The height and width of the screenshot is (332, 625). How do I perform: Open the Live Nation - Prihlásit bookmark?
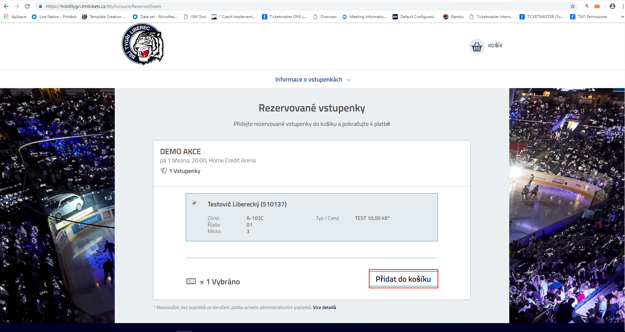point(54,17)
